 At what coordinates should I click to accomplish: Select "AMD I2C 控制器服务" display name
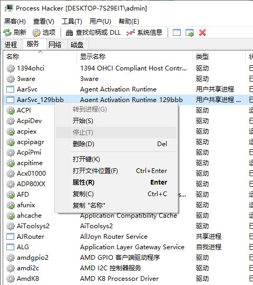[x=111, y=268]
